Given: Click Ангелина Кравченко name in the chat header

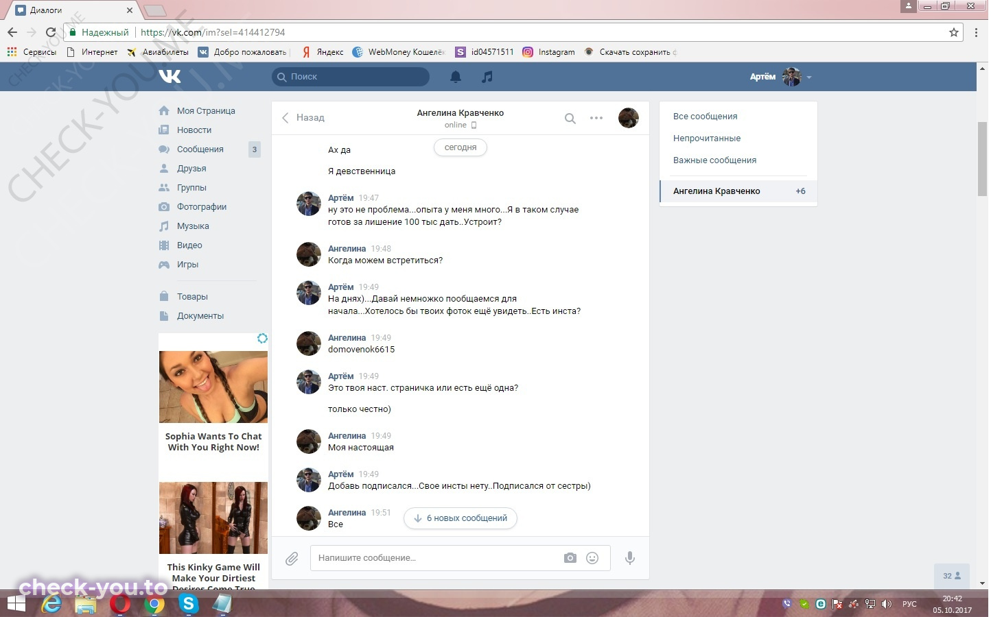Looking at the screenshot, I should [x=460, y=113].
